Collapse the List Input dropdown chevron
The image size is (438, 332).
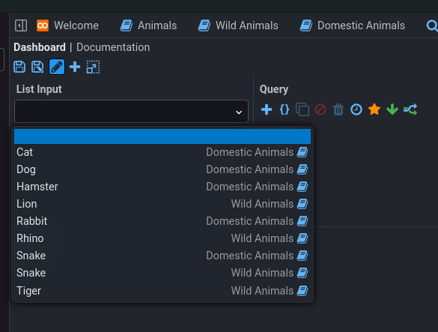[239, 112]
